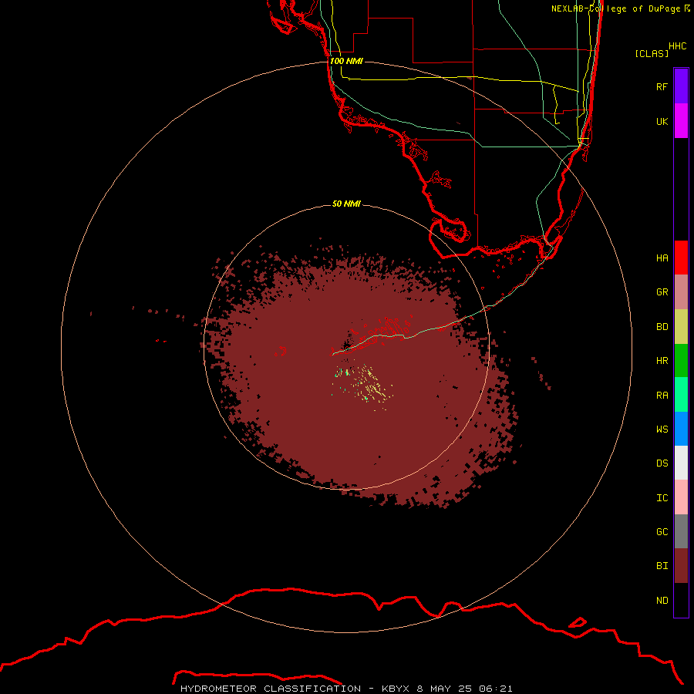
Task: Click the HA red legend swatch
Action: [681, 258]
